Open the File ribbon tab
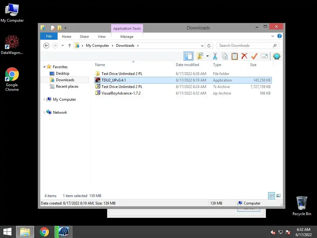The width and height of the screenshot is (317, 238). pyautogui.click(x=49, y=36)
